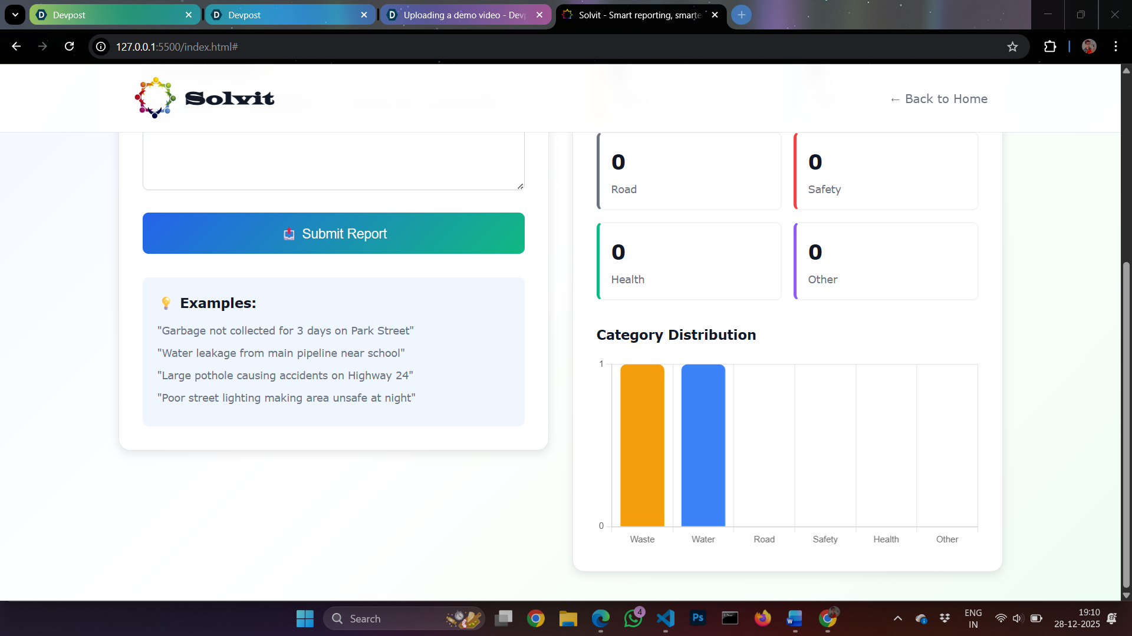Select the Road category card

click(x=689, y=171)
